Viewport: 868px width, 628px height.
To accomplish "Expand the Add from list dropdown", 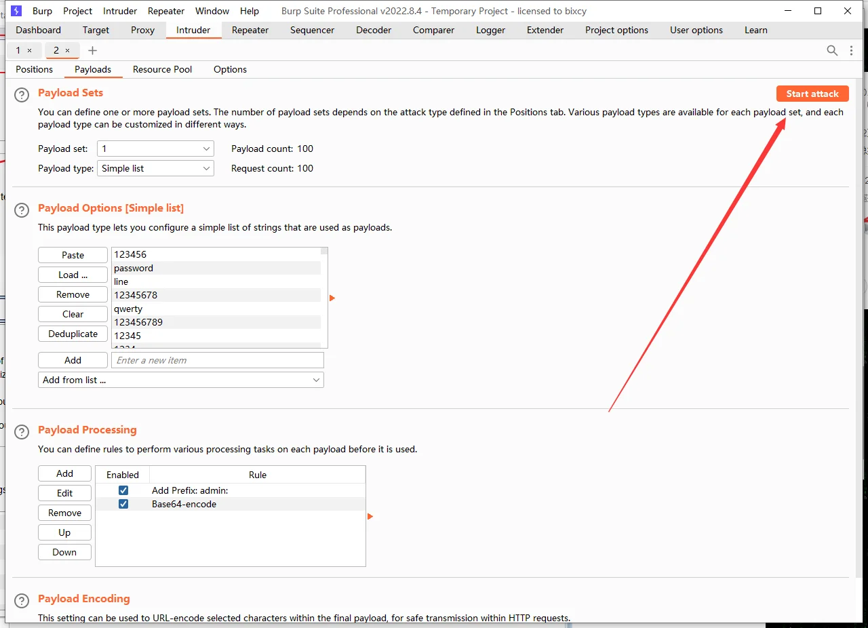I will click(180, 380).
